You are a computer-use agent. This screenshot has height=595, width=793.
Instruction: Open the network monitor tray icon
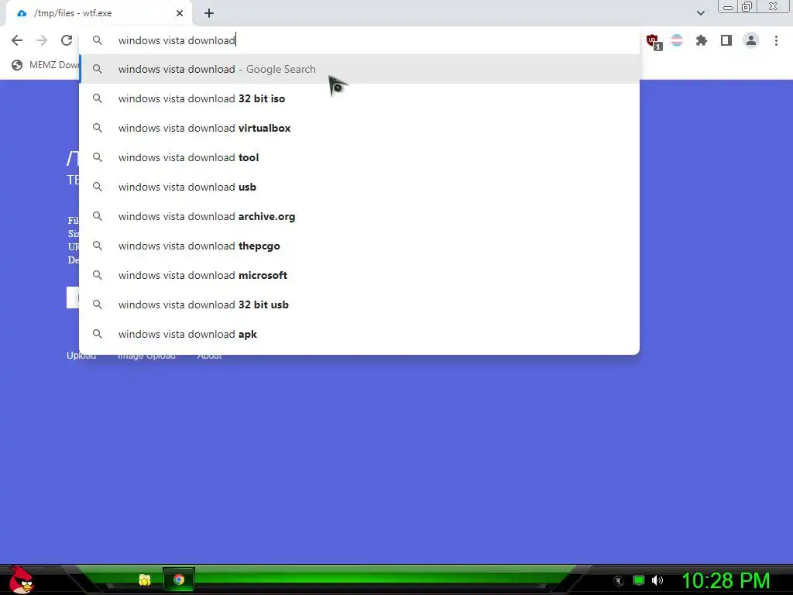[x=639, y=580]
